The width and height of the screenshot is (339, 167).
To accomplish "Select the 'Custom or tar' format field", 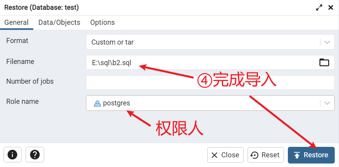I will pyautogui.click(x=210, y=42).
